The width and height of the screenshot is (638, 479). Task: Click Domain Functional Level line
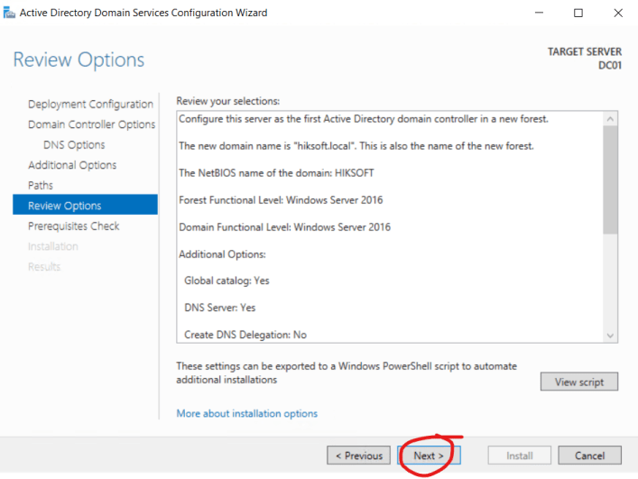coord(284,227)
